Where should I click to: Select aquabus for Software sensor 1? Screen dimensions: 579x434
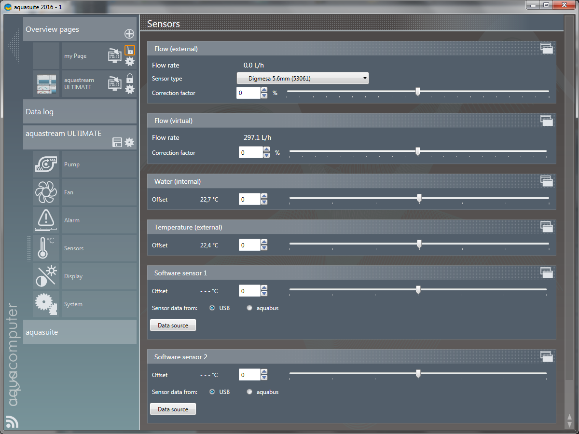click(249, 308)
